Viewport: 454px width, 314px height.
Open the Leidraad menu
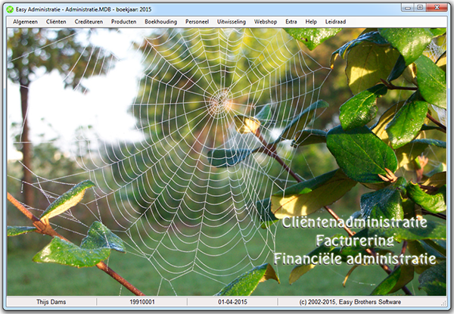pos(336,22)
